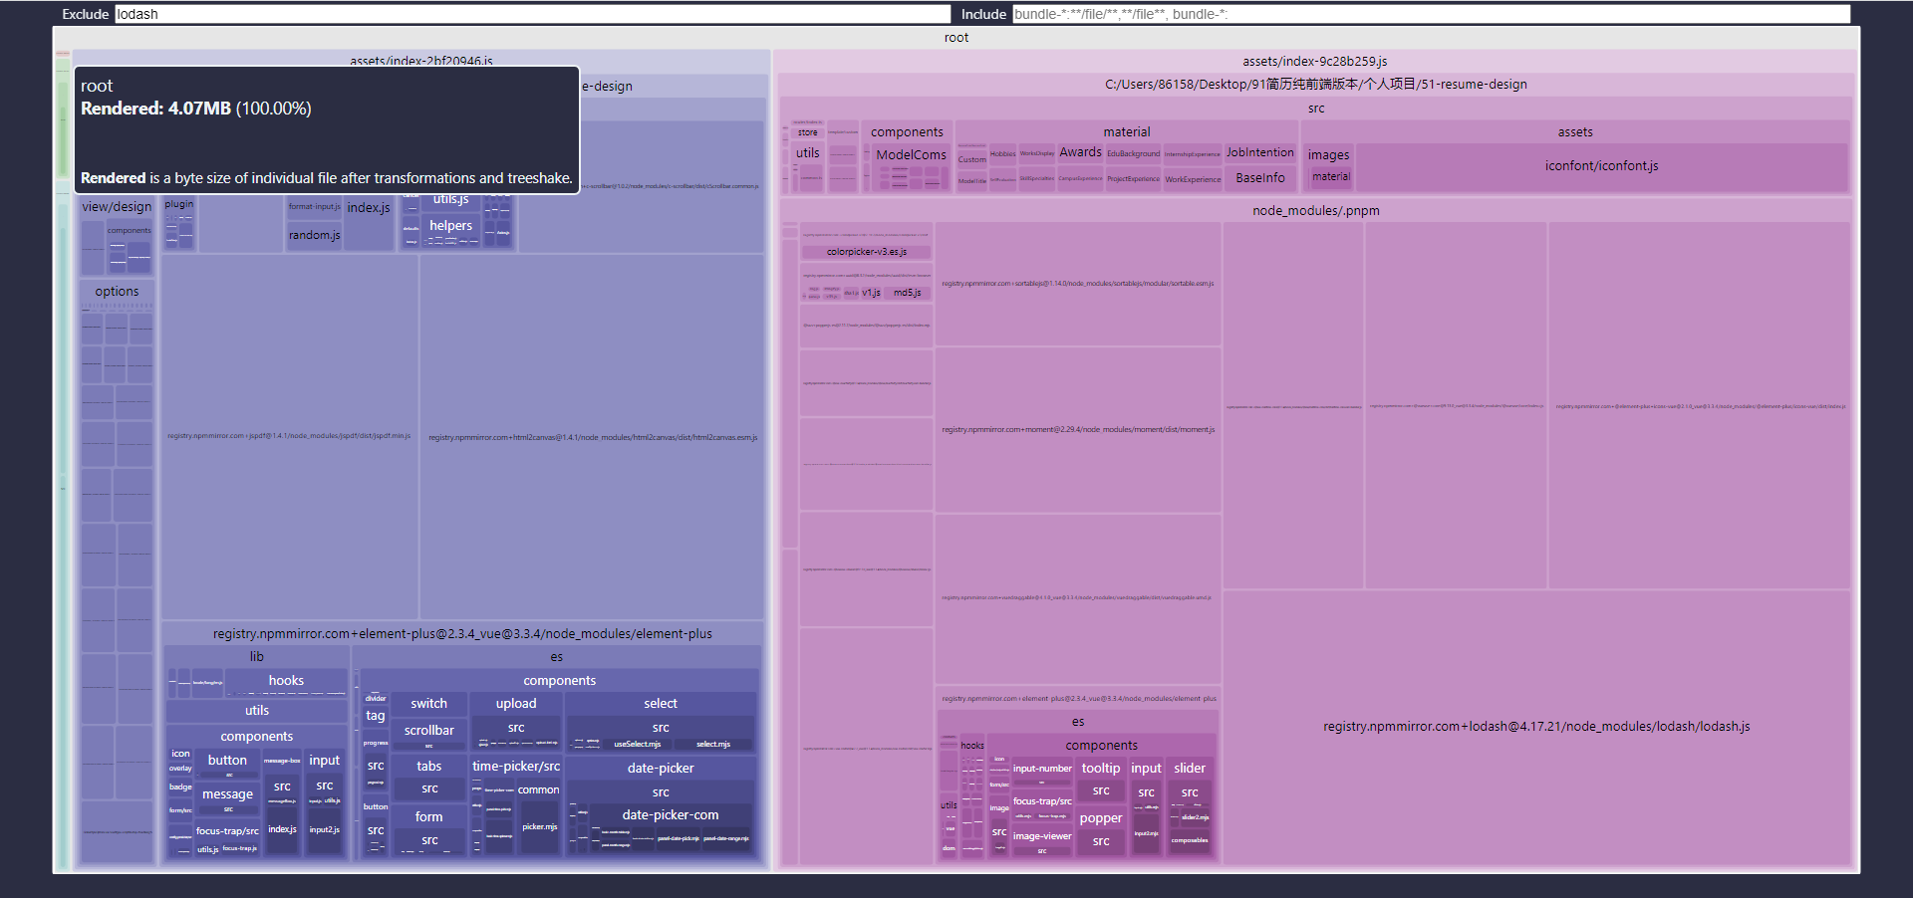This screenshot has height=898, width=1913.
Task: Click the Exclude filter input containing lodash
Action: click(x=532, y=14)
